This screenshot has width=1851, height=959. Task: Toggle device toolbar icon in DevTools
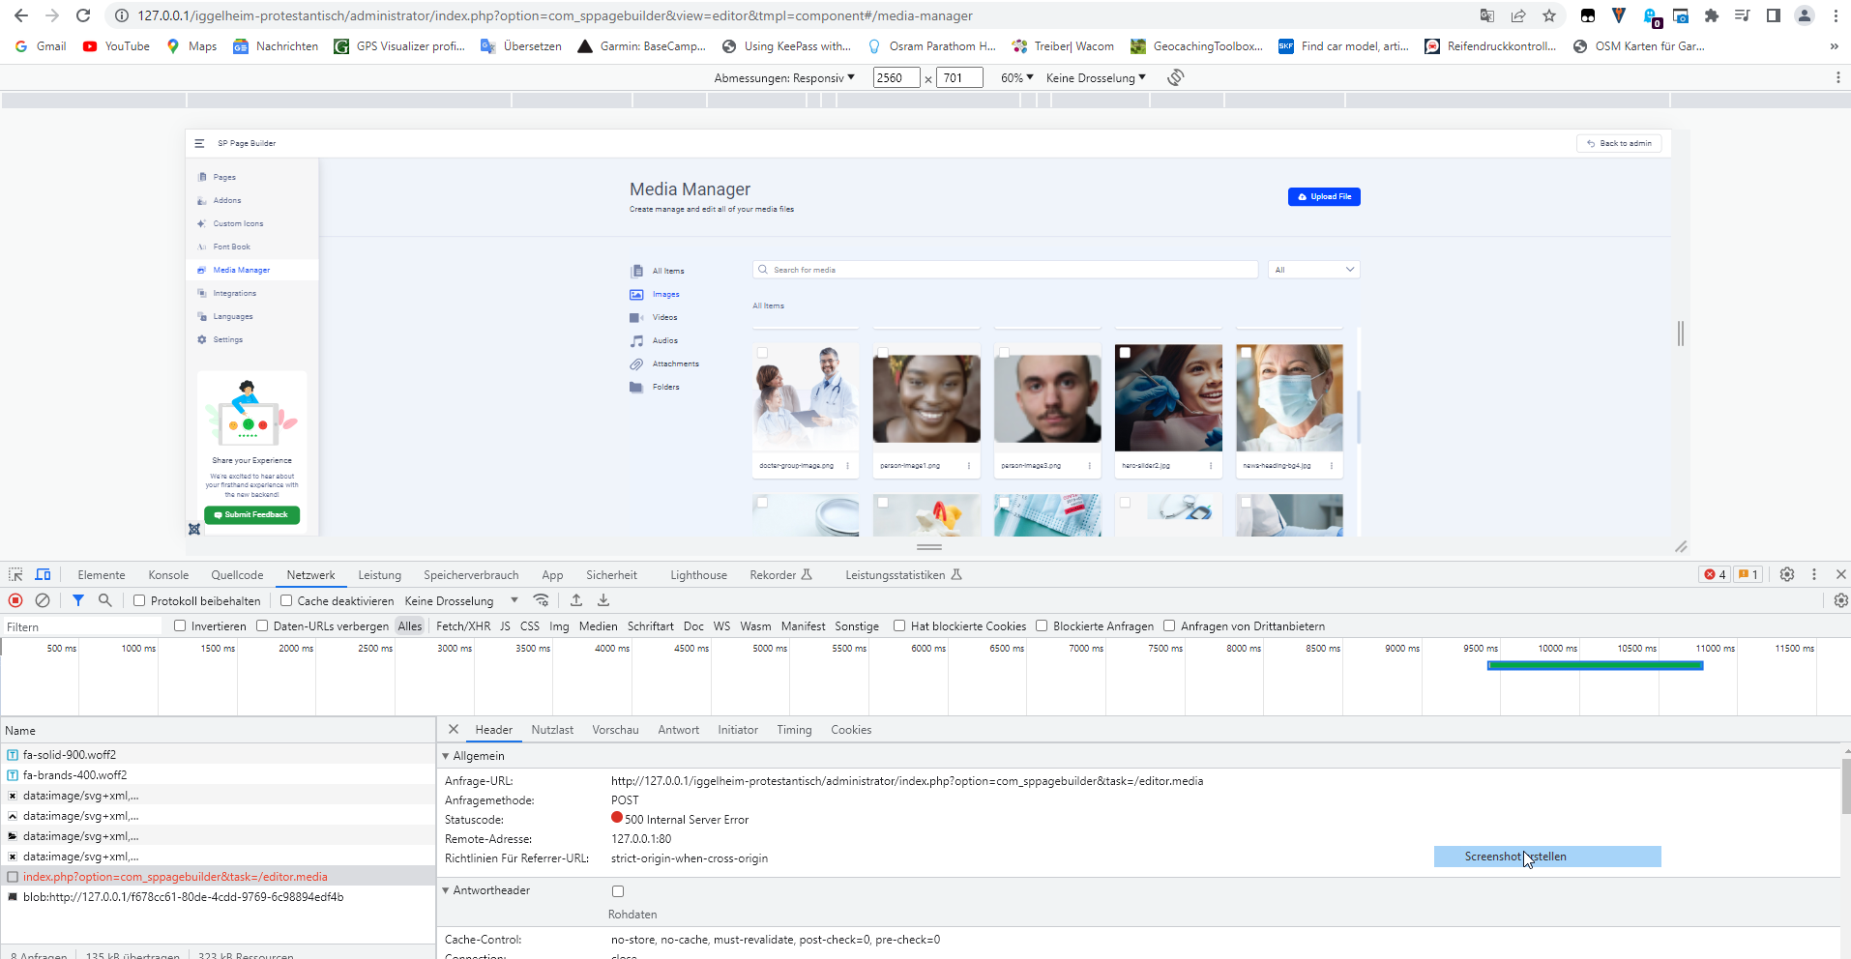click(x=43, y=574)
